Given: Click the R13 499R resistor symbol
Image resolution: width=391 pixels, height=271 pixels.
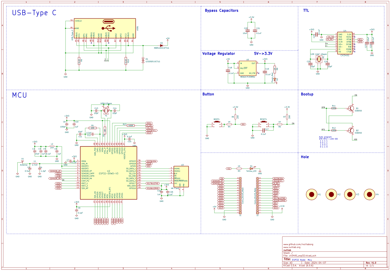Looking at the screenshot, I should click(130, 126).
